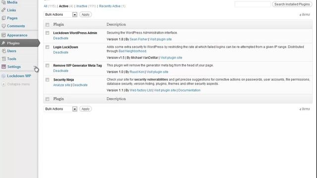Viewport: 317px width, 178px height.
Task: Check the Lockdown WordPress Admin plugin box
Action: [x=48, y=33]
